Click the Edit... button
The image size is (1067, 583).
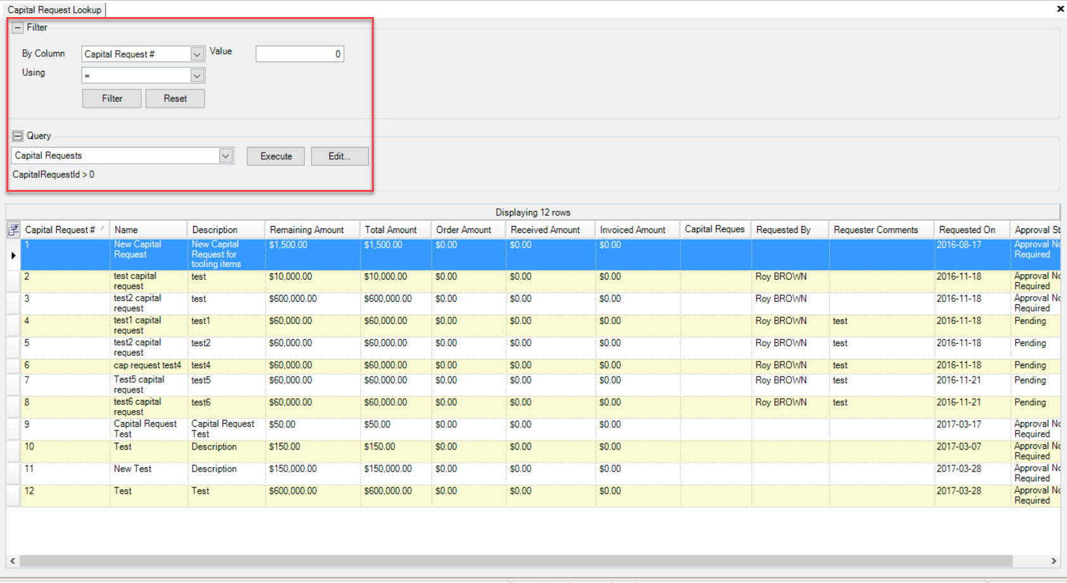click(x=340, y=156)
